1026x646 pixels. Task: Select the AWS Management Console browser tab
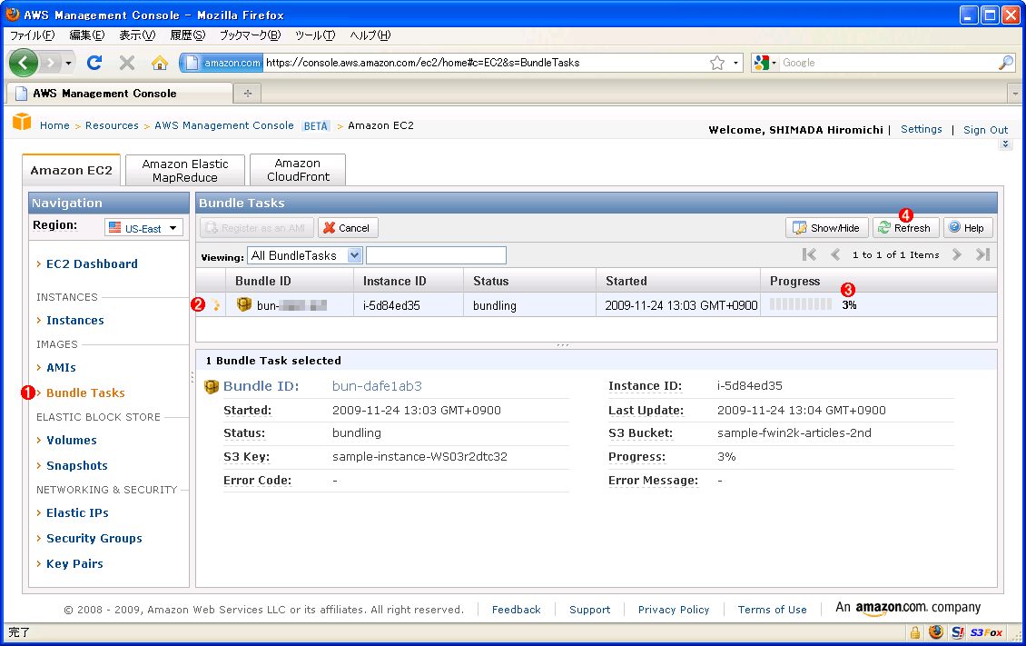click(120, 94)
